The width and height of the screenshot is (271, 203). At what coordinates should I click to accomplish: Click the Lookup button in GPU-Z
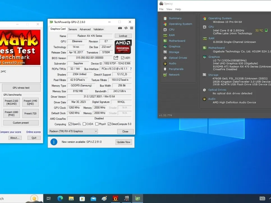123,36
